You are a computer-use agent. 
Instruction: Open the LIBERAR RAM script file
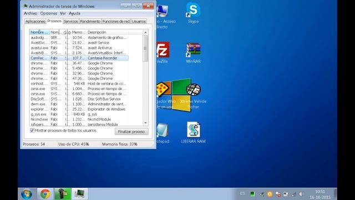coord(193,132)
